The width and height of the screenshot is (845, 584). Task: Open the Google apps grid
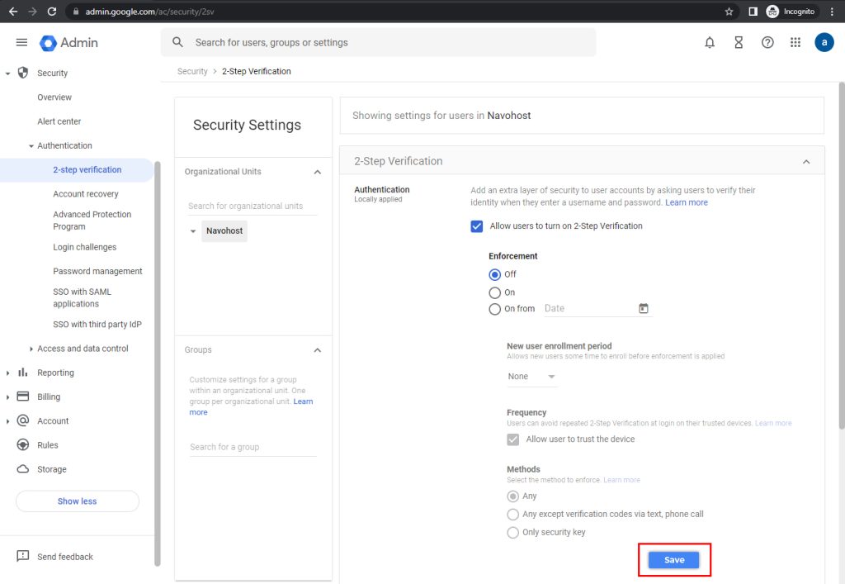coord(795,41)
